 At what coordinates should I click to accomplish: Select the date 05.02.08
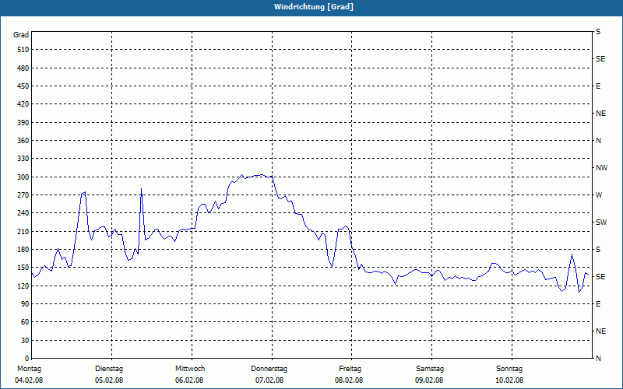tap(109, 380)
